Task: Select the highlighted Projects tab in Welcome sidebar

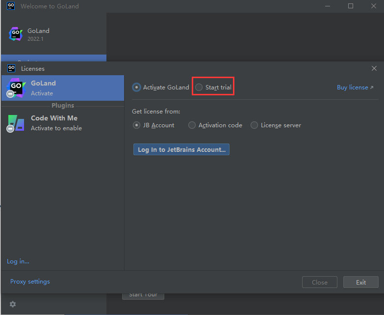Action: tap(53, 58)
